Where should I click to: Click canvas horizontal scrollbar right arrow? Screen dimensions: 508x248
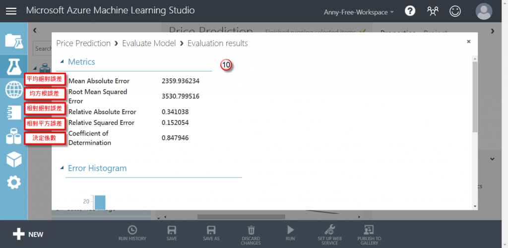[x=359, y=217]
